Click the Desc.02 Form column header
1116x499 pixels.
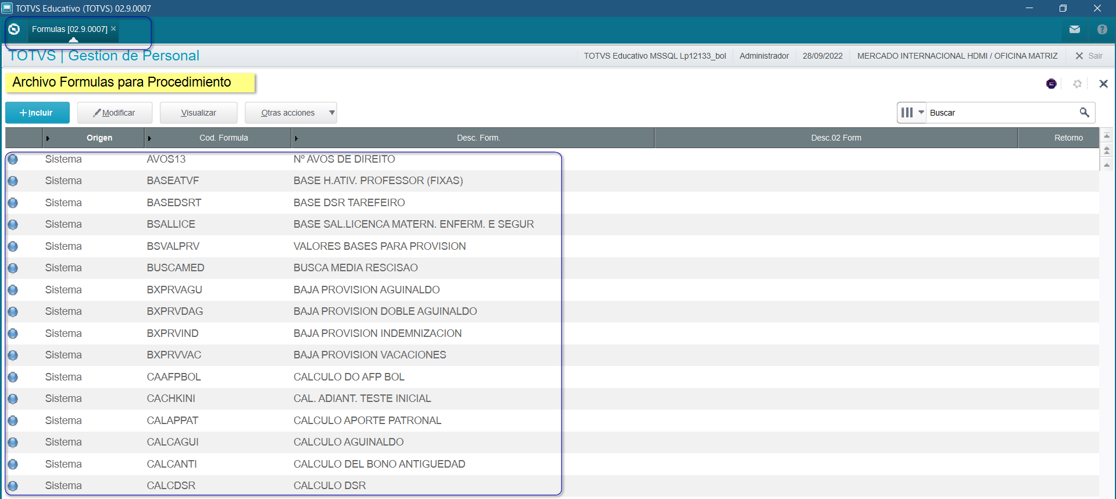[x=836, y=138]
